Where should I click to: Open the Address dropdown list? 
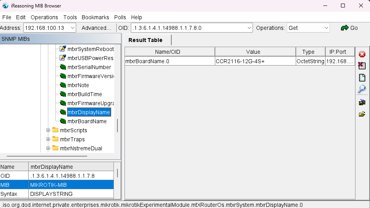click(72, 28)
